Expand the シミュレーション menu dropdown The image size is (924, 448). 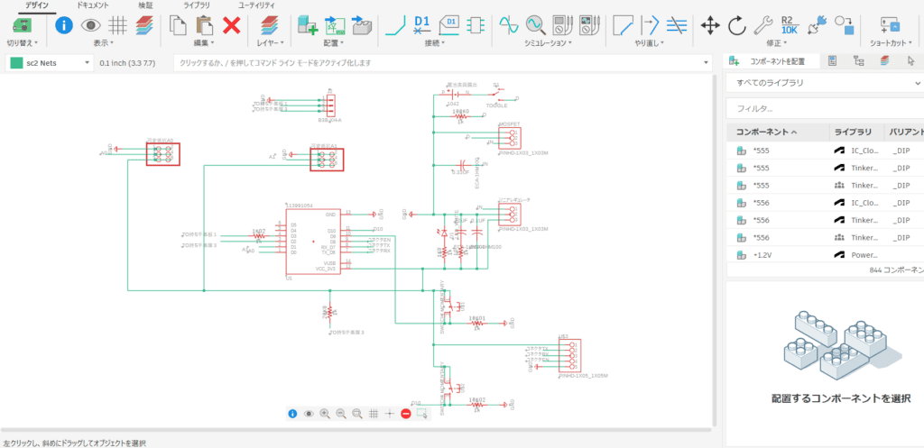[x=549, y=42]
